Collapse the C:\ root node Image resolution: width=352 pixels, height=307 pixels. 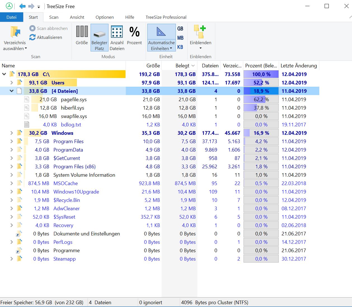[4, 74]
